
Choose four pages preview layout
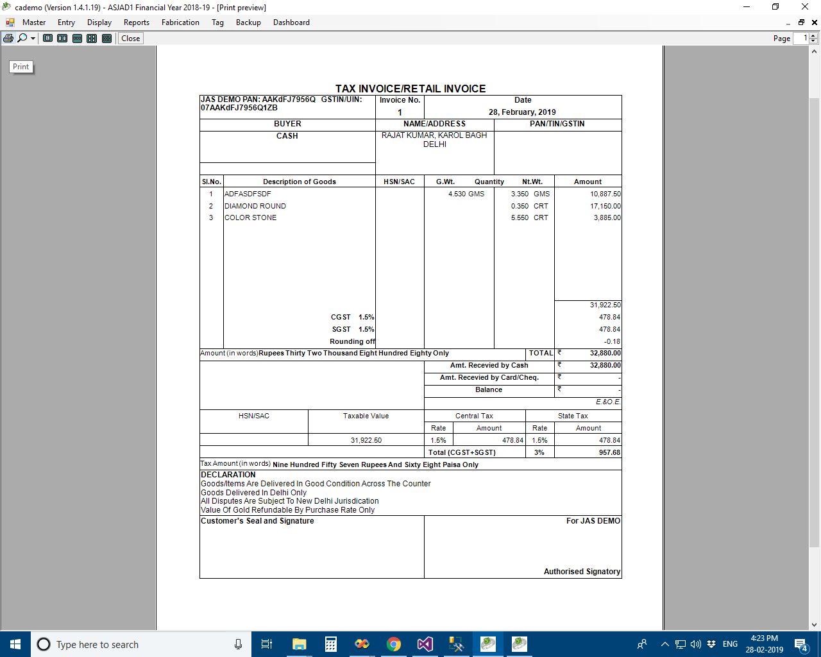click(92, 38)
